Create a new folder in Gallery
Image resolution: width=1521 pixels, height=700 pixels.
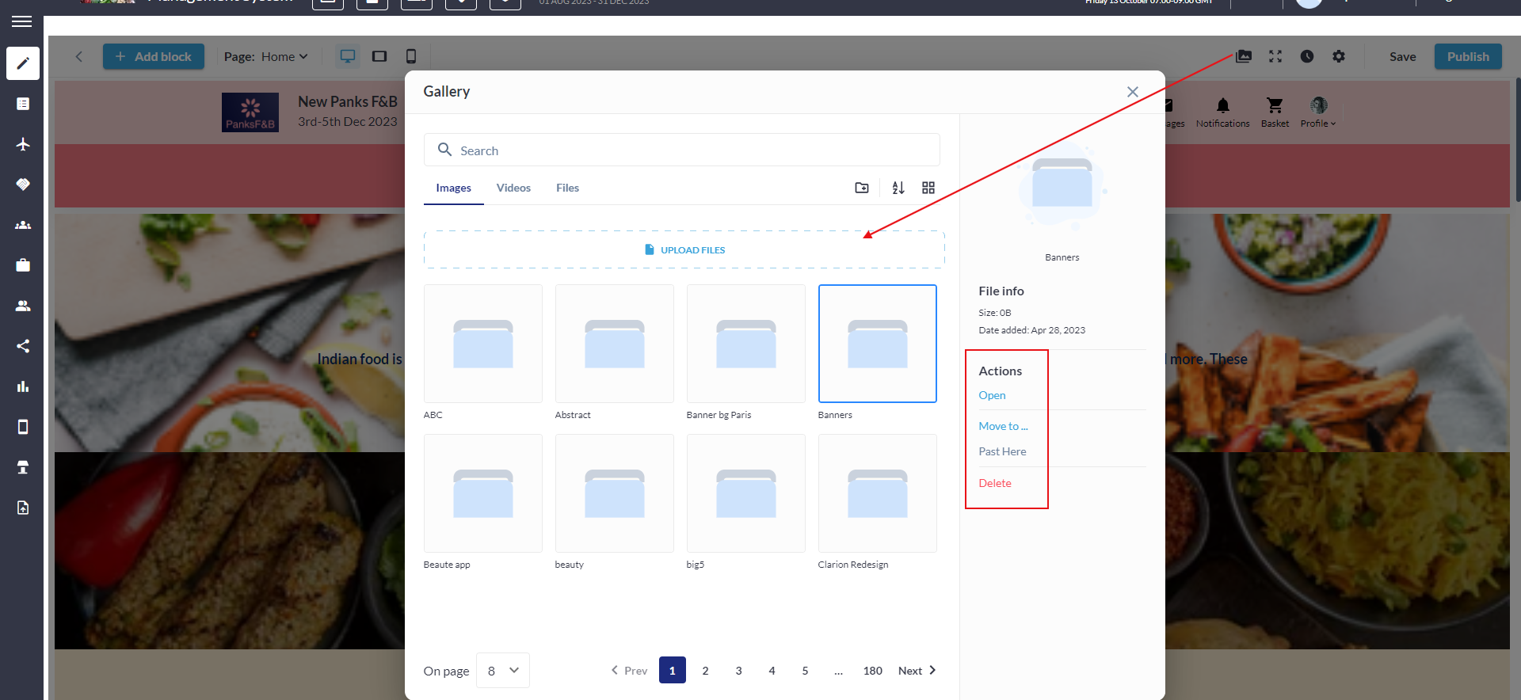(862, 188)
